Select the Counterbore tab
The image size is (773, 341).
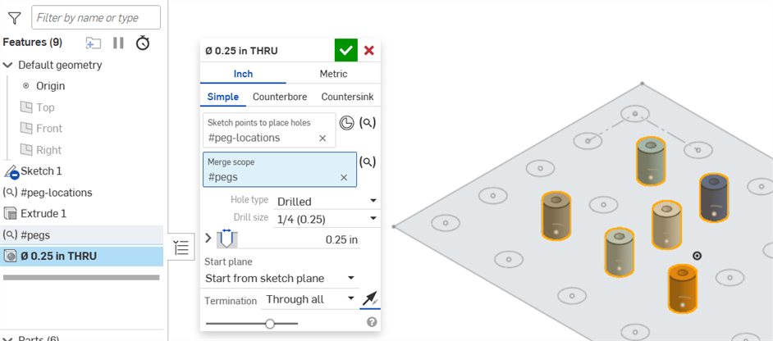click(x=280, y=97)
